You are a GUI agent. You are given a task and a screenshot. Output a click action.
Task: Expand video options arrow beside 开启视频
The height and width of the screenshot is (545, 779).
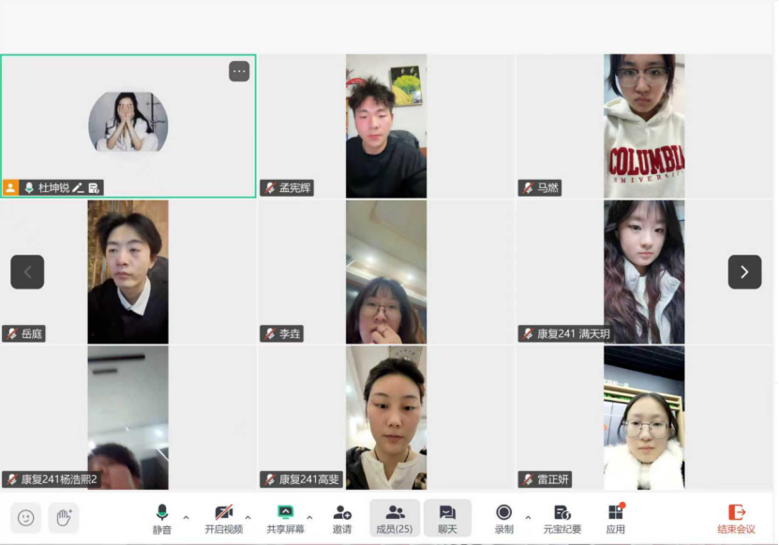[x=247, y=517]
